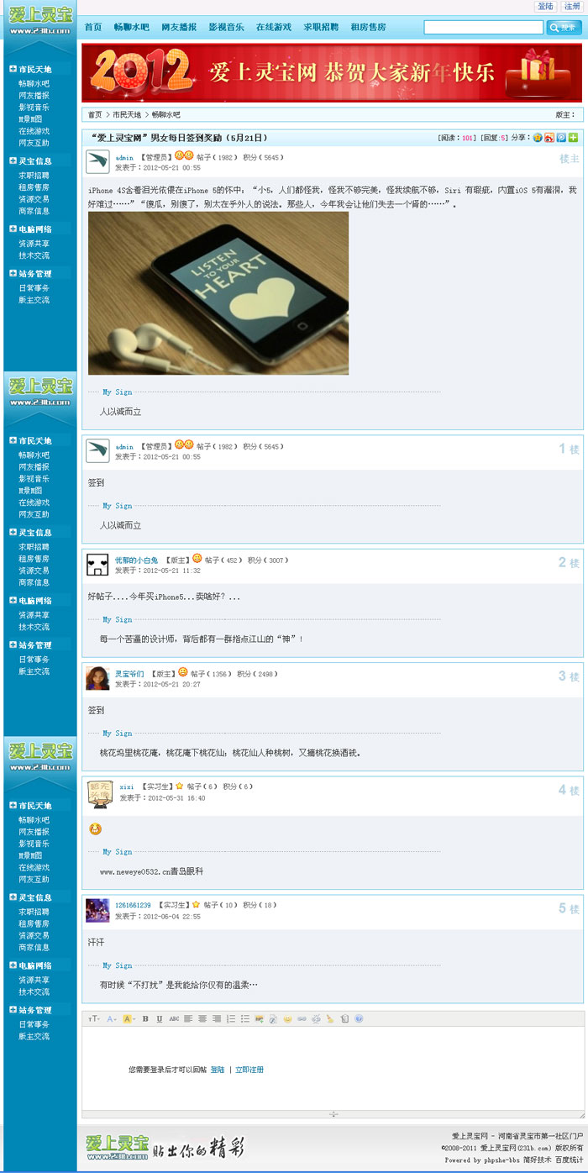588x1173 pixels.
Task: Click the bold formatting icon in editor
Action: [145, 1018]
